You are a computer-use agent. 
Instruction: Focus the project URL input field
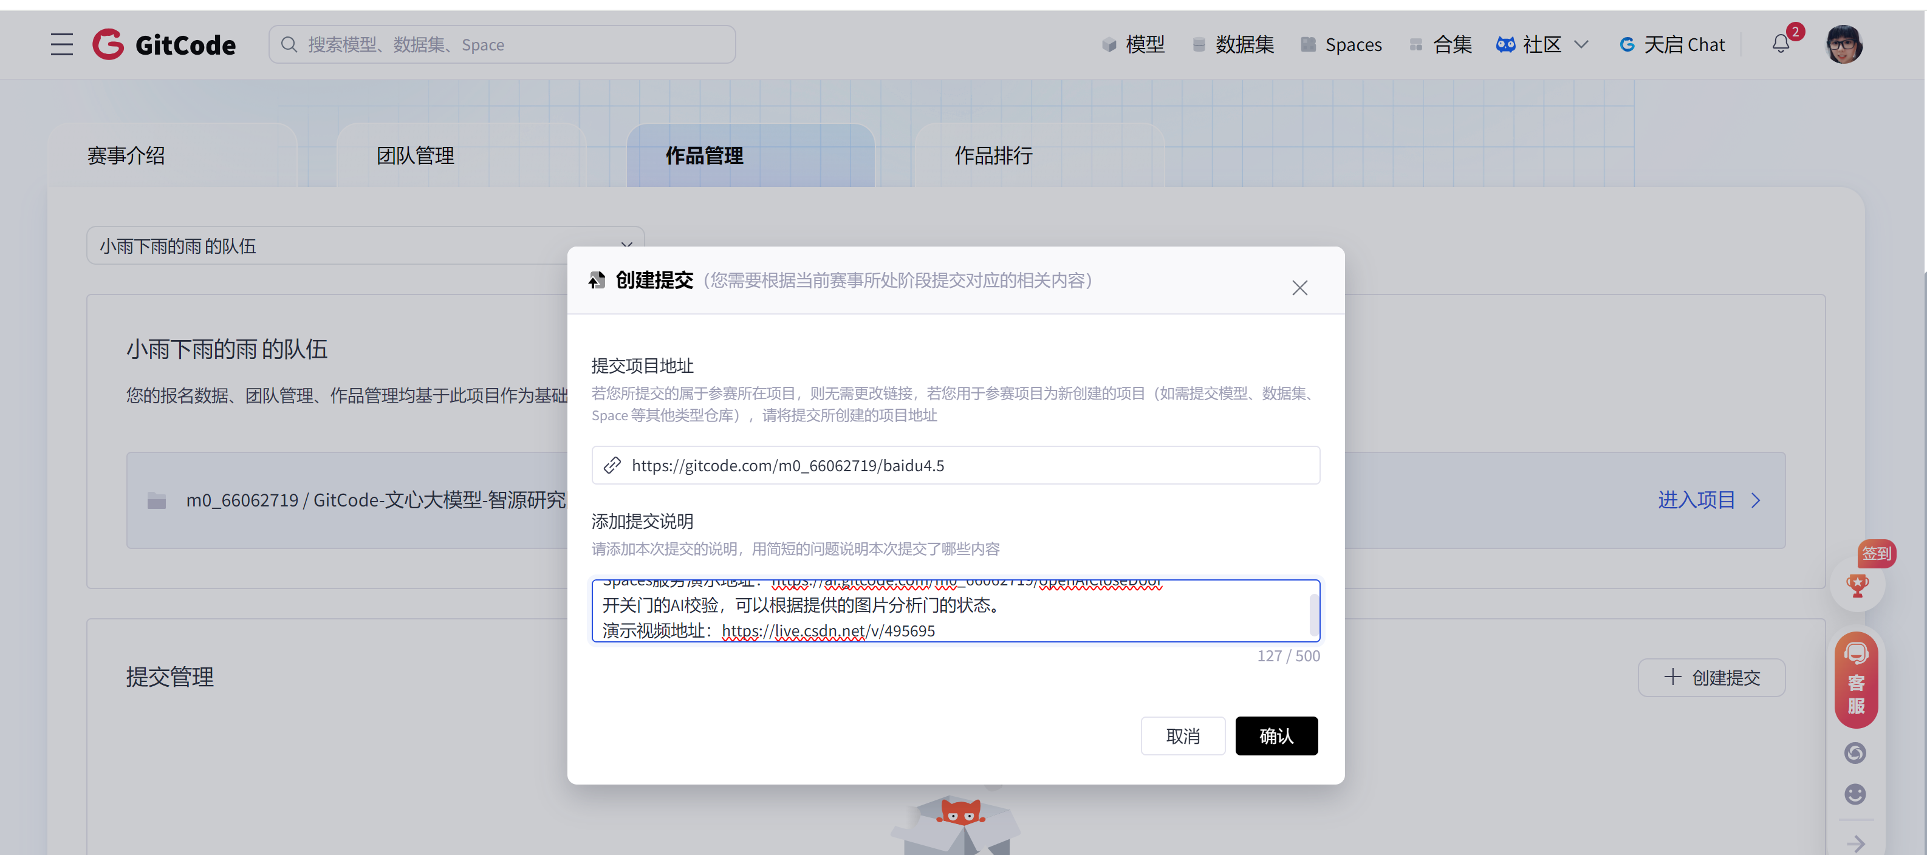(x=965, y=465)
